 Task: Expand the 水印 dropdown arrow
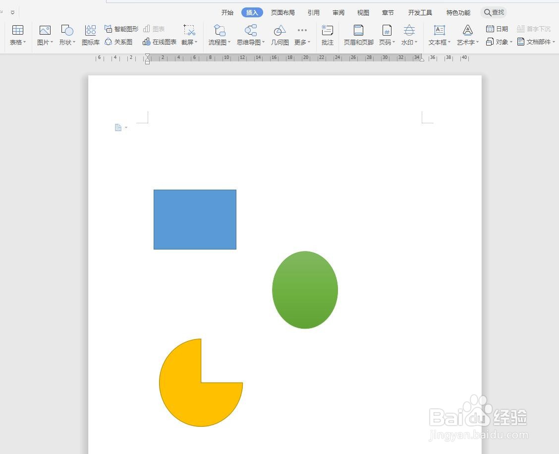(x=416, y=42)
